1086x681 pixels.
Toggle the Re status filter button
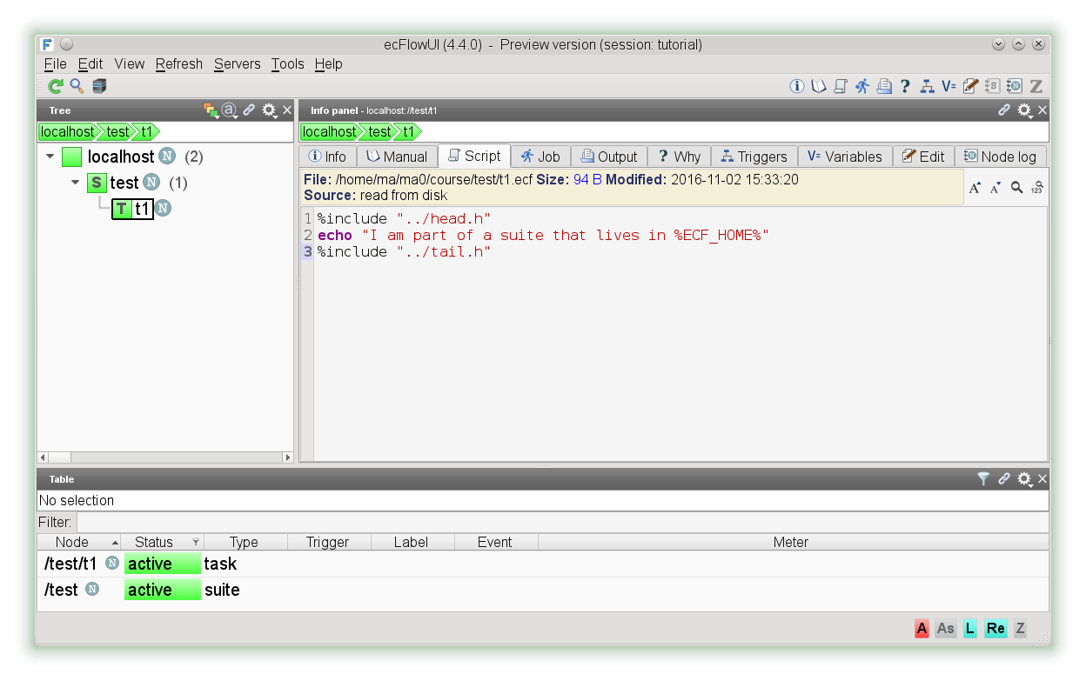click(x=995, y=628)
